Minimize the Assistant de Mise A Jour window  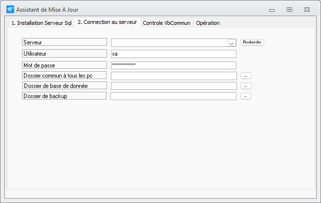click(x=272, y=10)
